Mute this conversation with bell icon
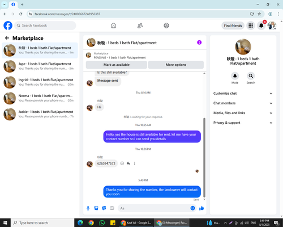The width and height of the screenshot is (283, 227). 235,76
